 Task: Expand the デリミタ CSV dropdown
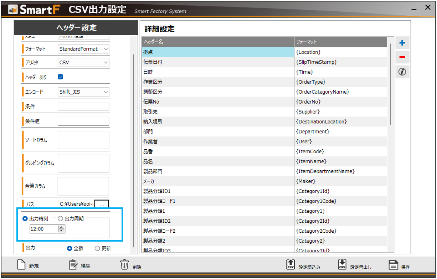[x=83, y=62]
